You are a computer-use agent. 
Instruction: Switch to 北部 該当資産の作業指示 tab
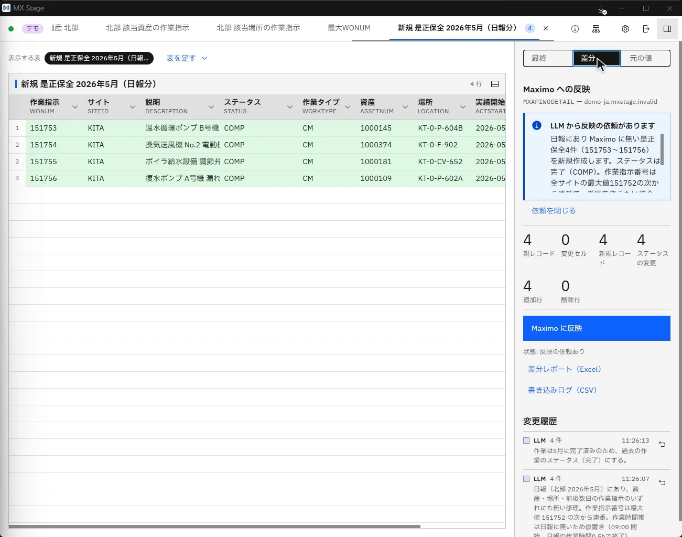148,28
